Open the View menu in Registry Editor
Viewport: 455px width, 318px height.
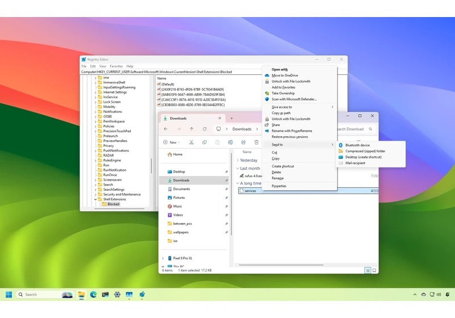click(103, 66)
